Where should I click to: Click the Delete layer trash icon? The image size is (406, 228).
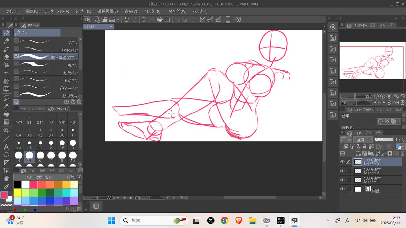pos(402,154)
